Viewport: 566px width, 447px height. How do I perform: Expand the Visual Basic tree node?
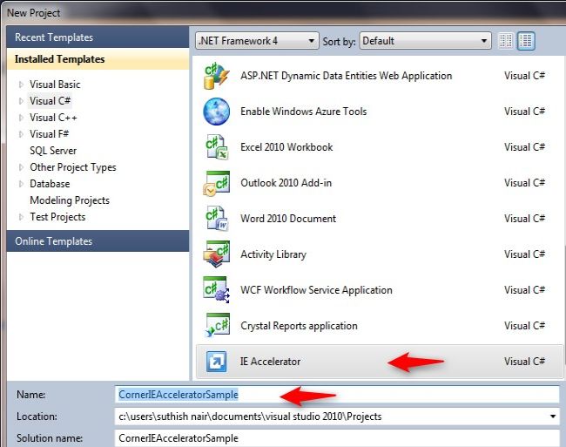21,85
